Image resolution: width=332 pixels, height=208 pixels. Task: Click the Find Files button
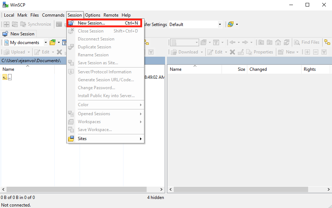pos(307,43)
